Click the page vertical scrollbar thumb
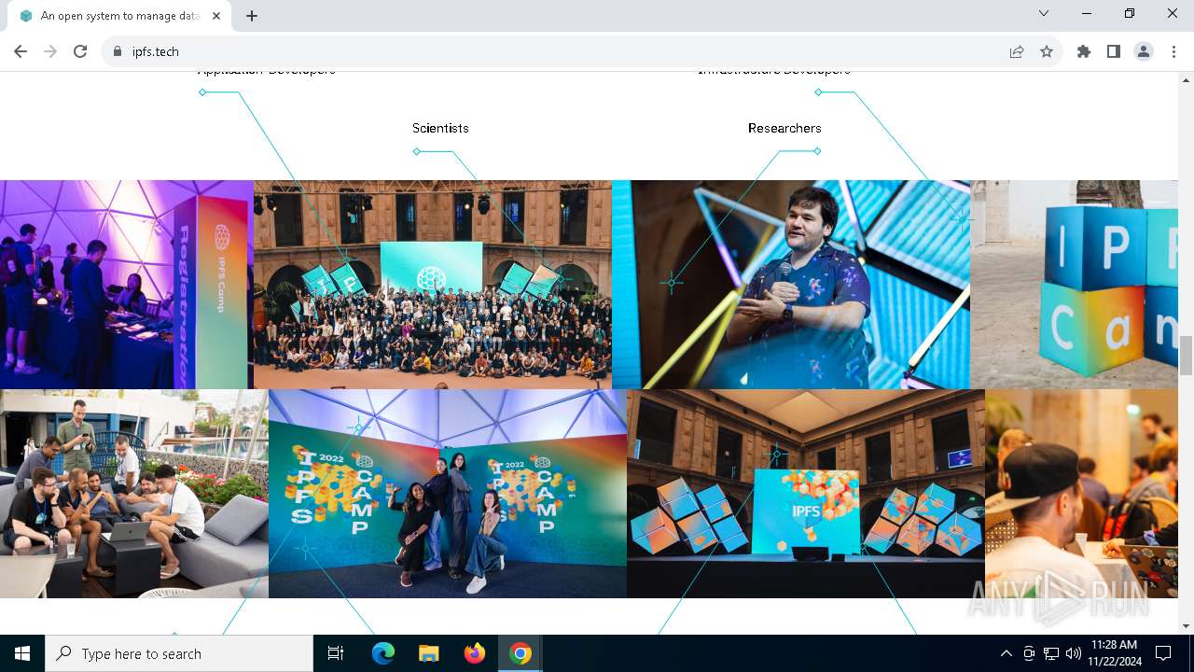 1186,356
